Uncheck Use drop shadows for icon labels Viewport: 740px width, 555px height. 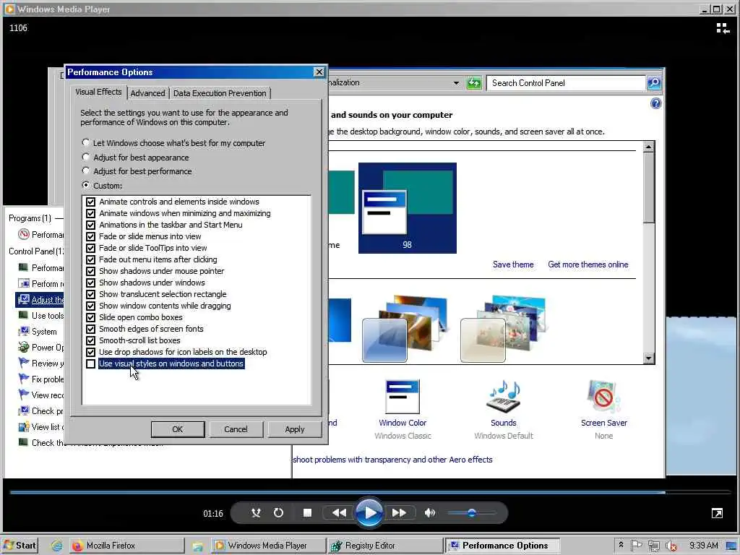[90, 352]
